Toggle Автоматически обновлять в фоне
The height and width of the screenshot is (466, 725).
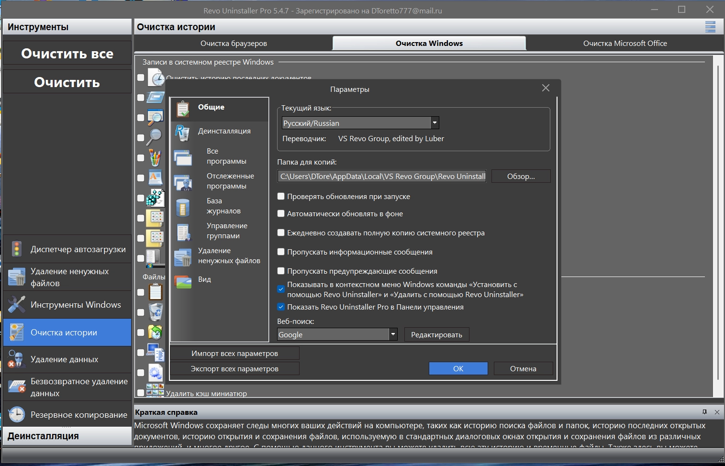click(281, 213)
